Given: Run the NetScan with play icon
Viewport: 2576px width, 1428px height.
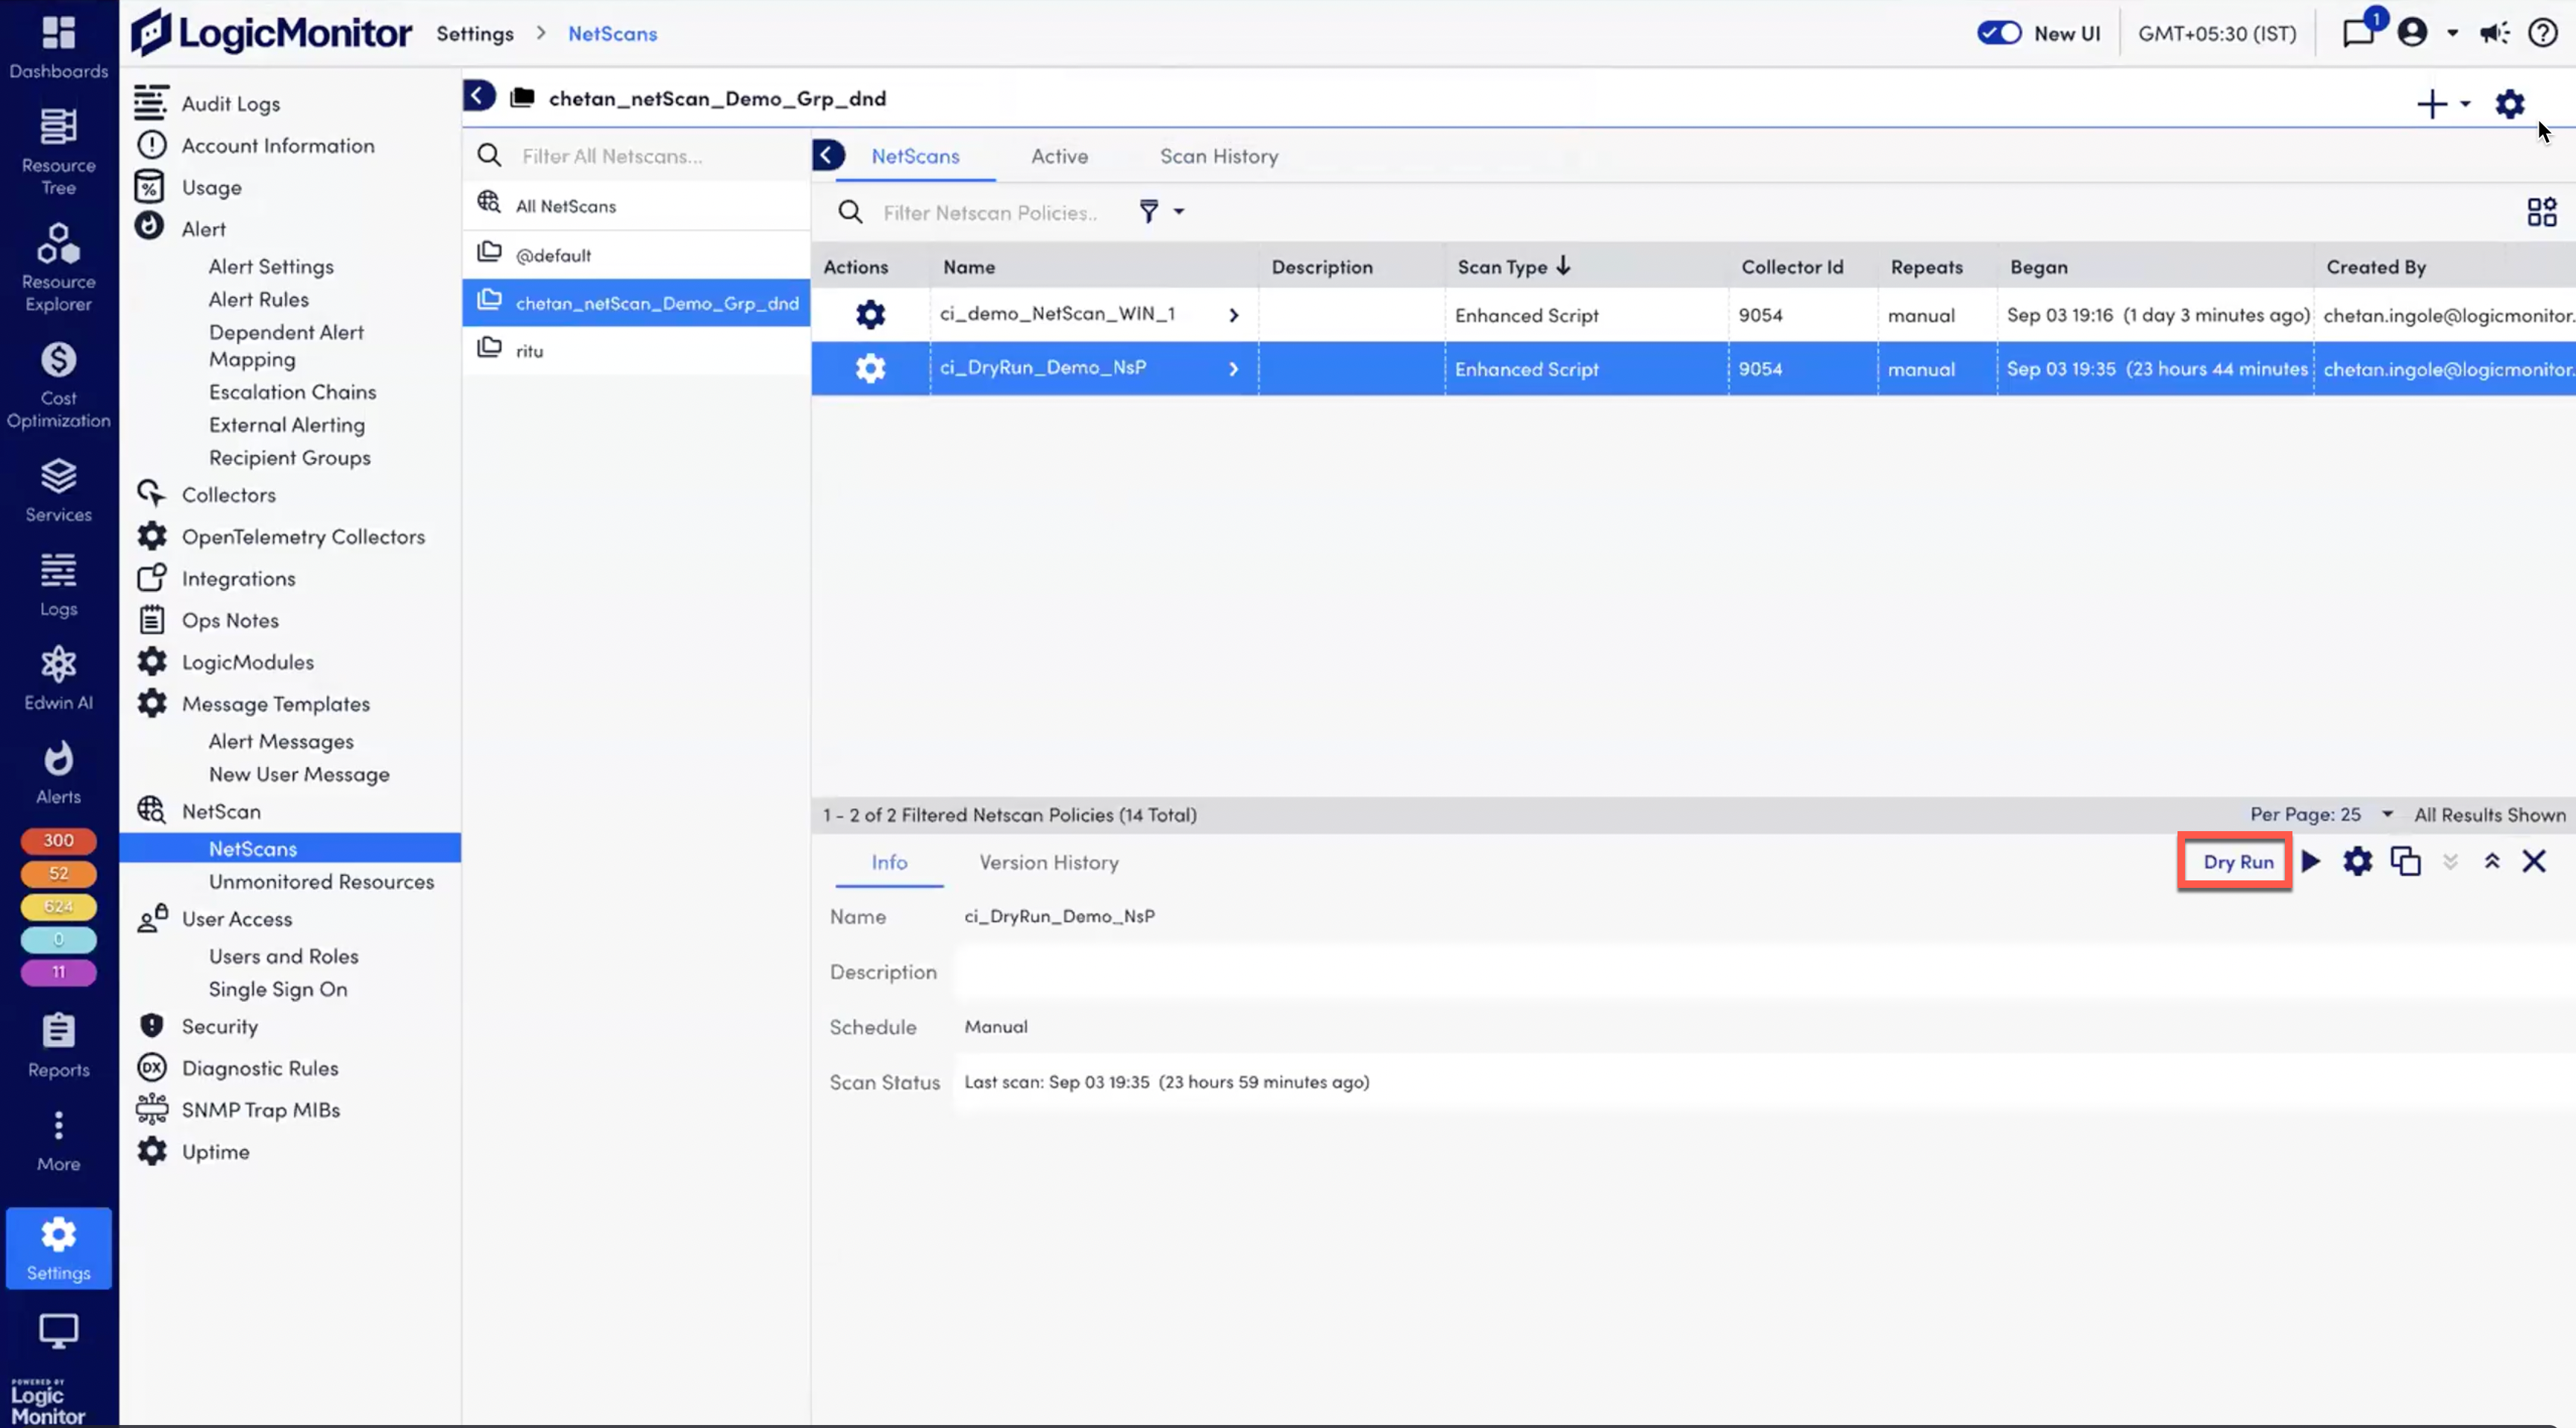Looking at the screenshot, I should tap(2310, 861).
